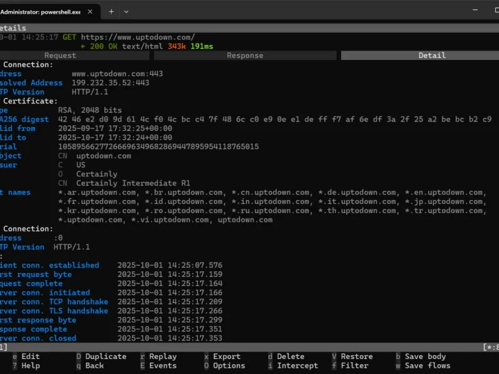
Task: Click subject CN value uptodown.com
Action: (x=104, y=156)
